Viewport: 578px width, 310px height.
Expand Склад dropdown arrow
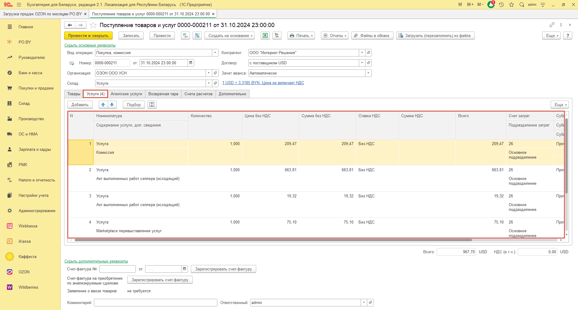[x=209, y=83]
